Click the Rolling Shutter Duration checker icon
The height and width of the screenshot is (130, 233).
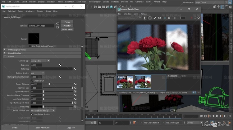pyautogui.click(x=60, y=77)
